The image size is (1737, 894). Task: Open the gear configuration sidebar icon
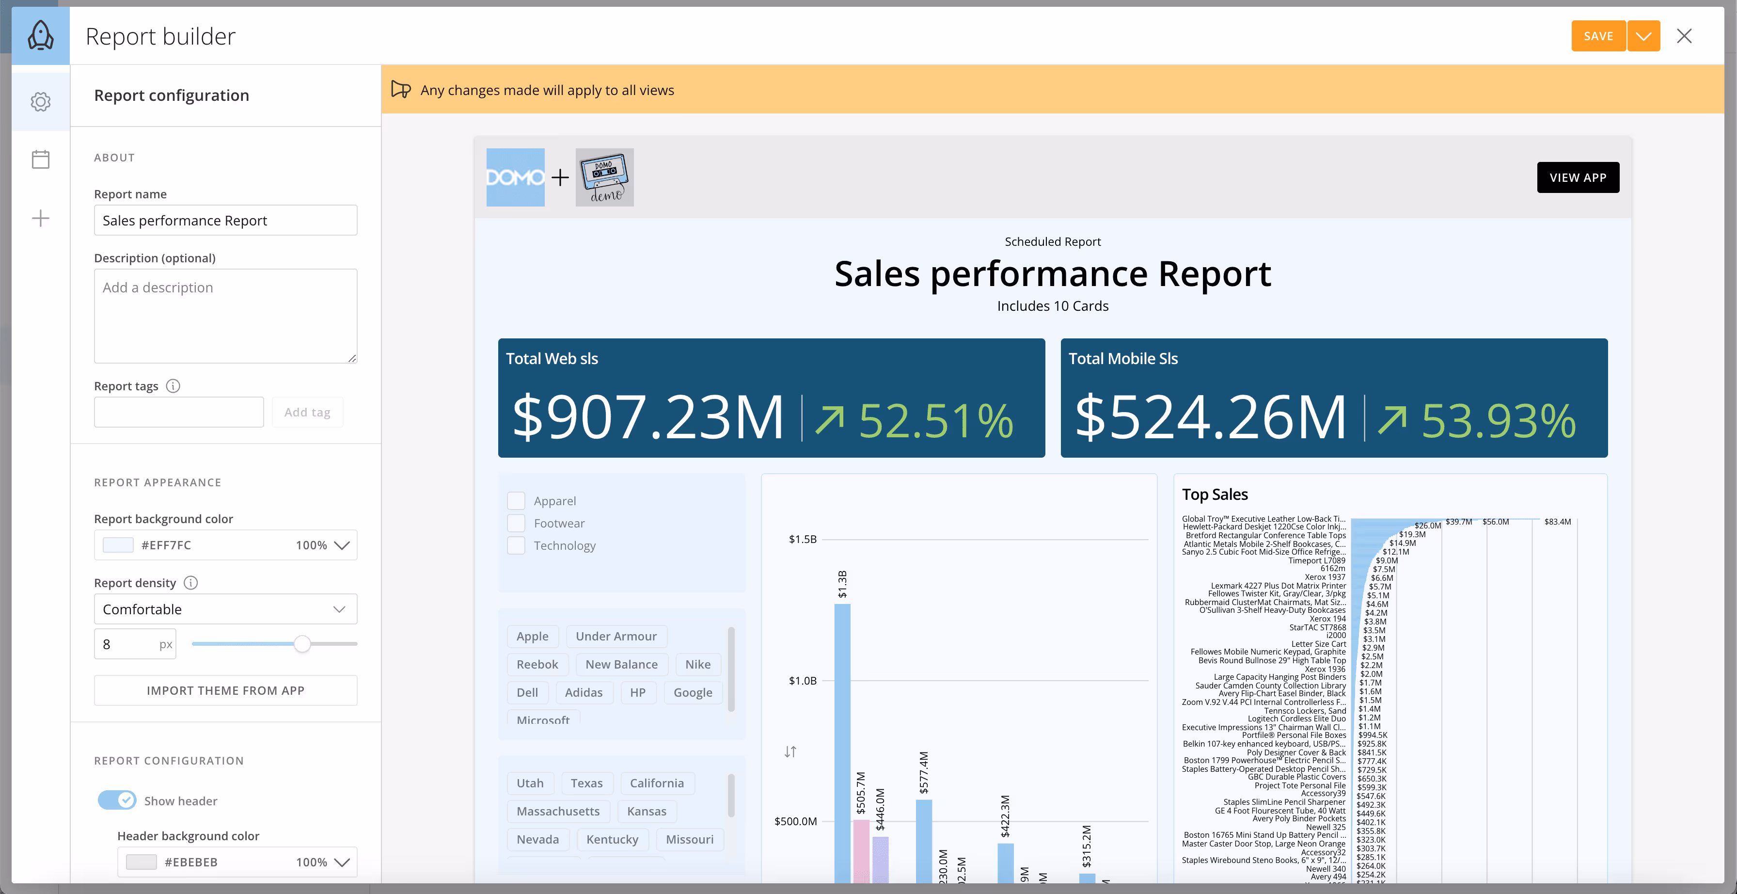(40, 102)
